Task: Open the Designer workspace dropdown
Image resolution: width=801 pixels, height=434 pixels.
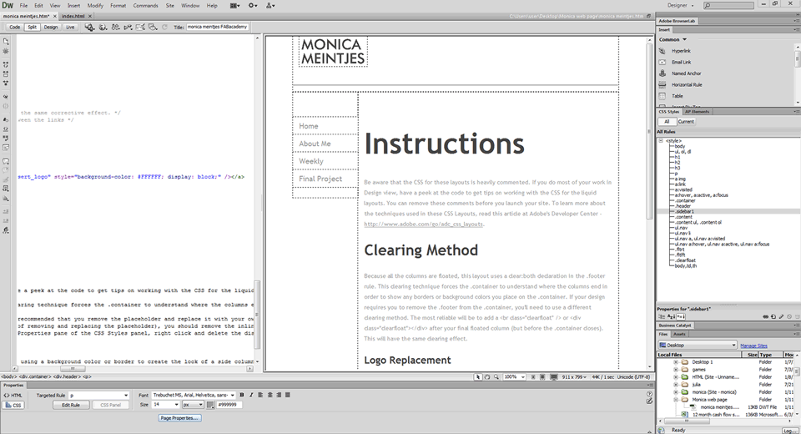Action: (x=681, y=5)
